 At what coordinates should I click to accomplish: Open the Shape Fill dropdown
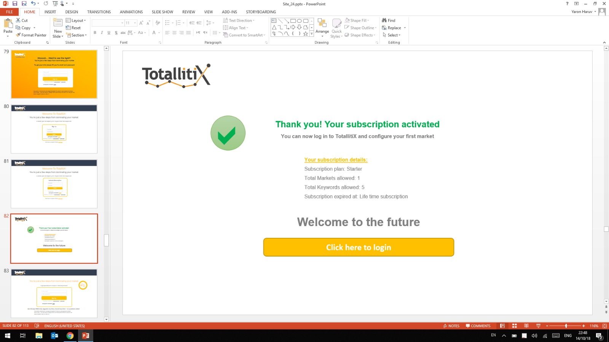[357, 21]
